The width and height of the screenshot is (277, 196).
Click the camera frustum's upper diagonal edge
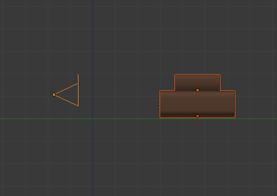[x=67, y=89]
